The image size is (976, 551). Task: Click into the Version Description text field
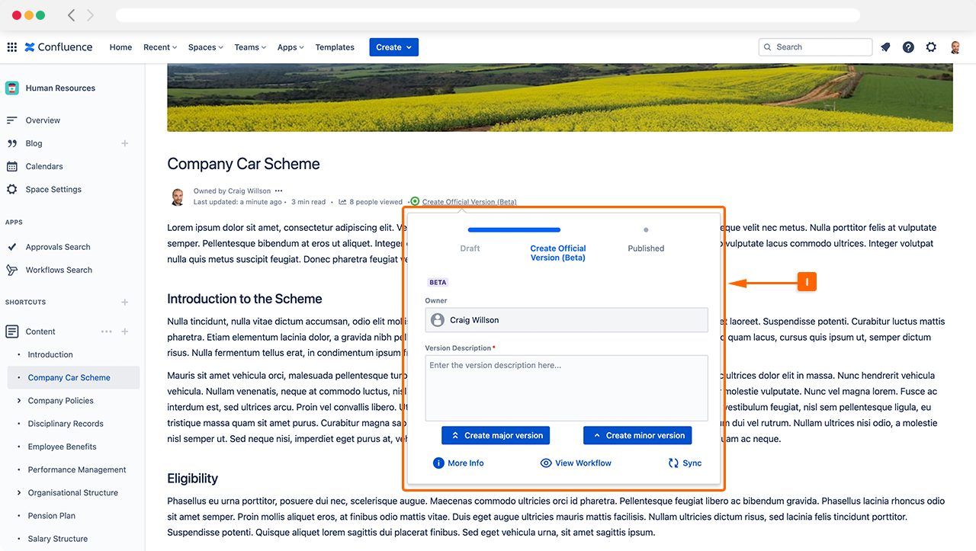[567, 388]
